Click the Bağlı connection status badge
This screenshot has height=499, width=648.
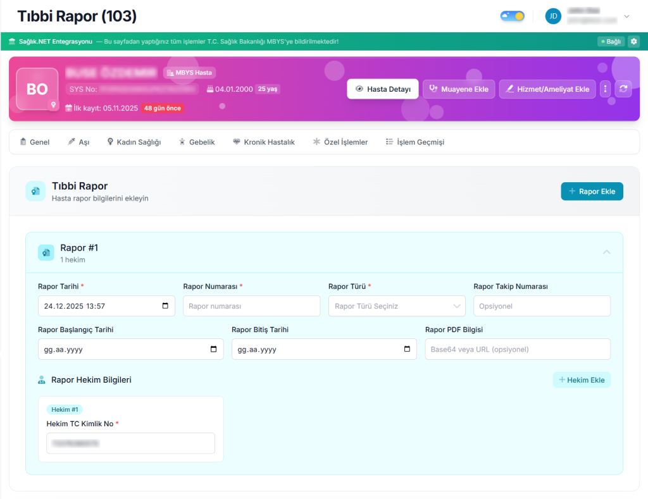coord(611,42)
